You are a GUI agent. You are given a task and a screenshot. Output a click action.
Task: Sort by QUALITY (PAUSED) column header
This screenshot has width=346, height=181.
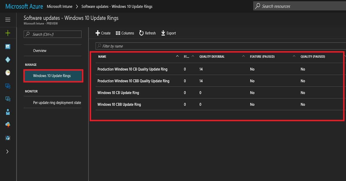pyautogui.click(x=313, y=57)
